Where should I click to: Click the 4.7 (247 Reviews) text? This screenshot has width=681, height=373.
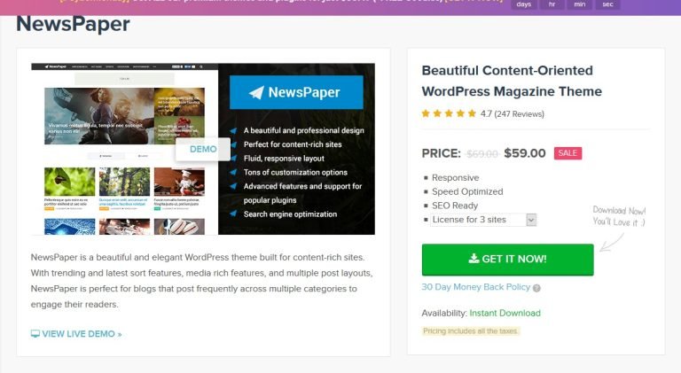click(x=512, y=113)
